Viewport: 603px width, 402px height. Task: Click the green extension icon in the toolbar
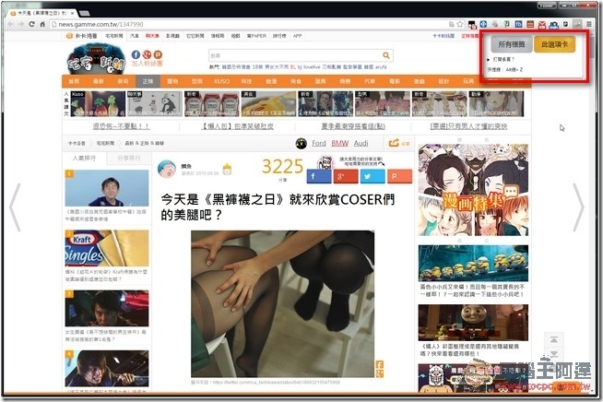click(507, 24)
